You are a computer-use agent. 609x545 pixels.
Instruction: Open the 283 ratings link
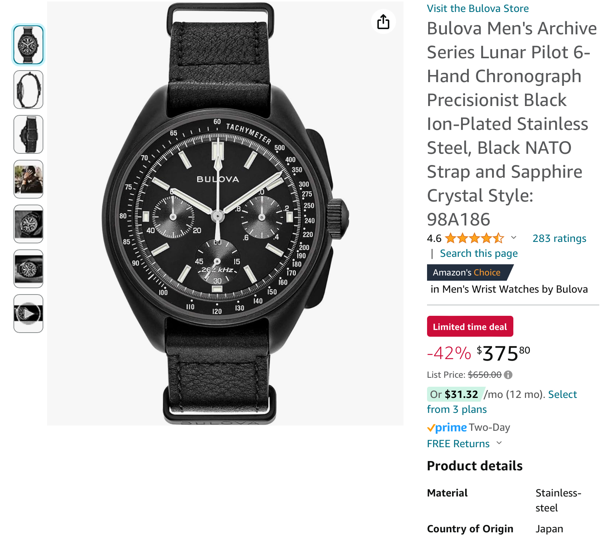tap(559, 238)
